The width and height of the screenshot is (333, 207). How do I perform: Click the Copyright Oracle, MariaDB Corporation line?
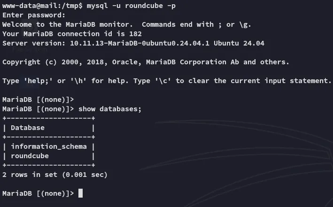(146, 62)
